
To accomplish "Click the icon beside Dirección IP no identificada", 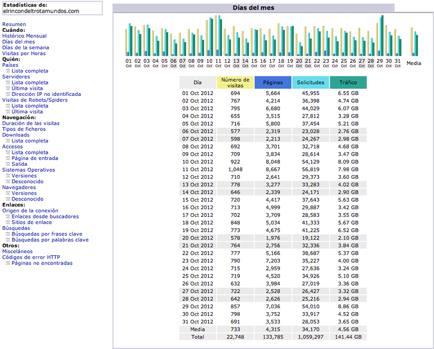I will pyautogui.click(x=8, y=94).
